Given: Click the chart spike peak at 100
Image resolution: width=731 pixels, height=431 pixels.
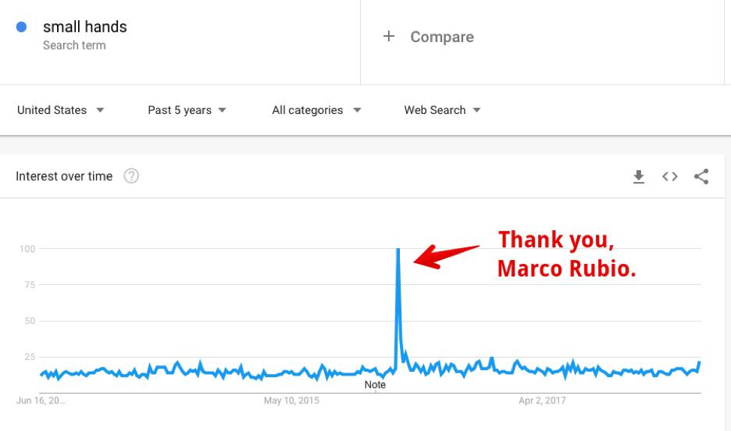Looking at the screenshot, I should (x=397, y=250).
